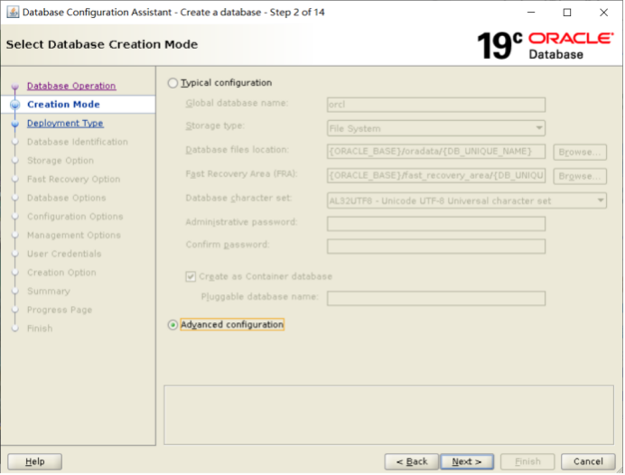Click Progress Page step label
The height and width of the screenshot is (475, 625).
(x=60, y=310)
